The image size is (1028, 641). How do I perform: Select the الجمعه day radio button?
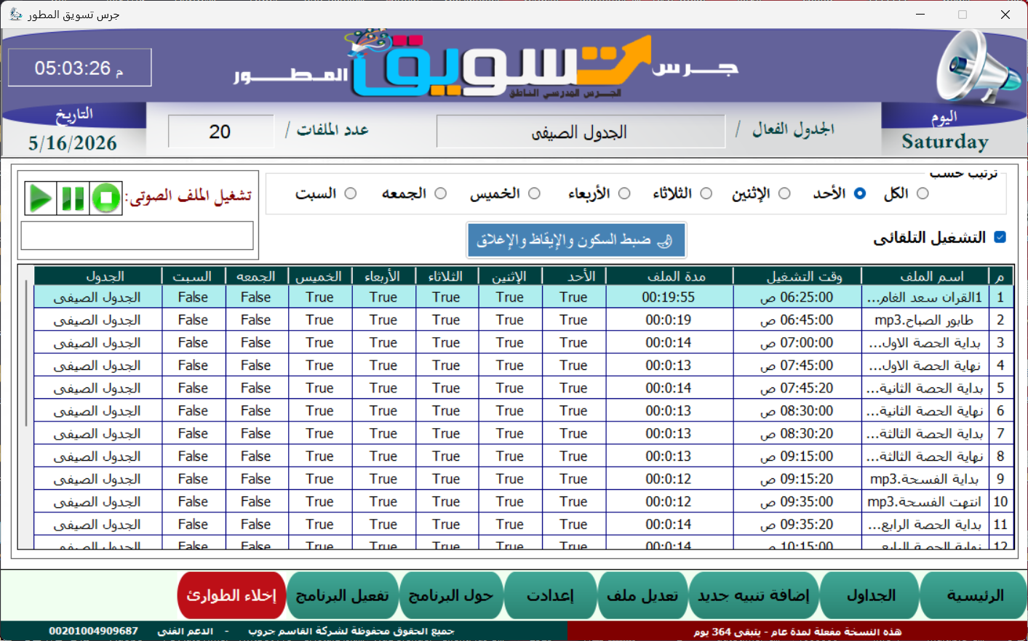[x=440, y=193]
